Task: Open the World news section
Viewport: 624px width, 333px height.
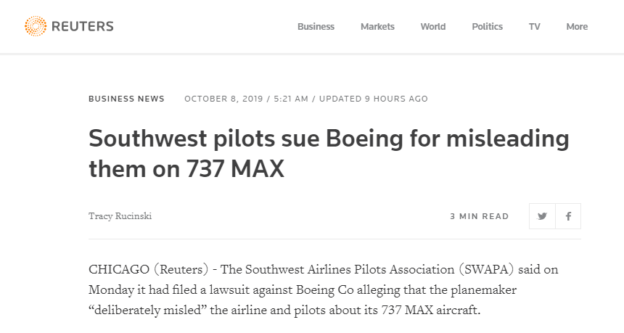Action: (433, 27)
